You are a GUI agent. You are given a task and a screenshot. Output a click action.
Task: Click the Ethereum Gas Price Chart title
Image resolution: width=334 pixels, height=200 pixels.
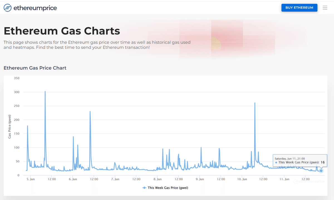(35, 68)
